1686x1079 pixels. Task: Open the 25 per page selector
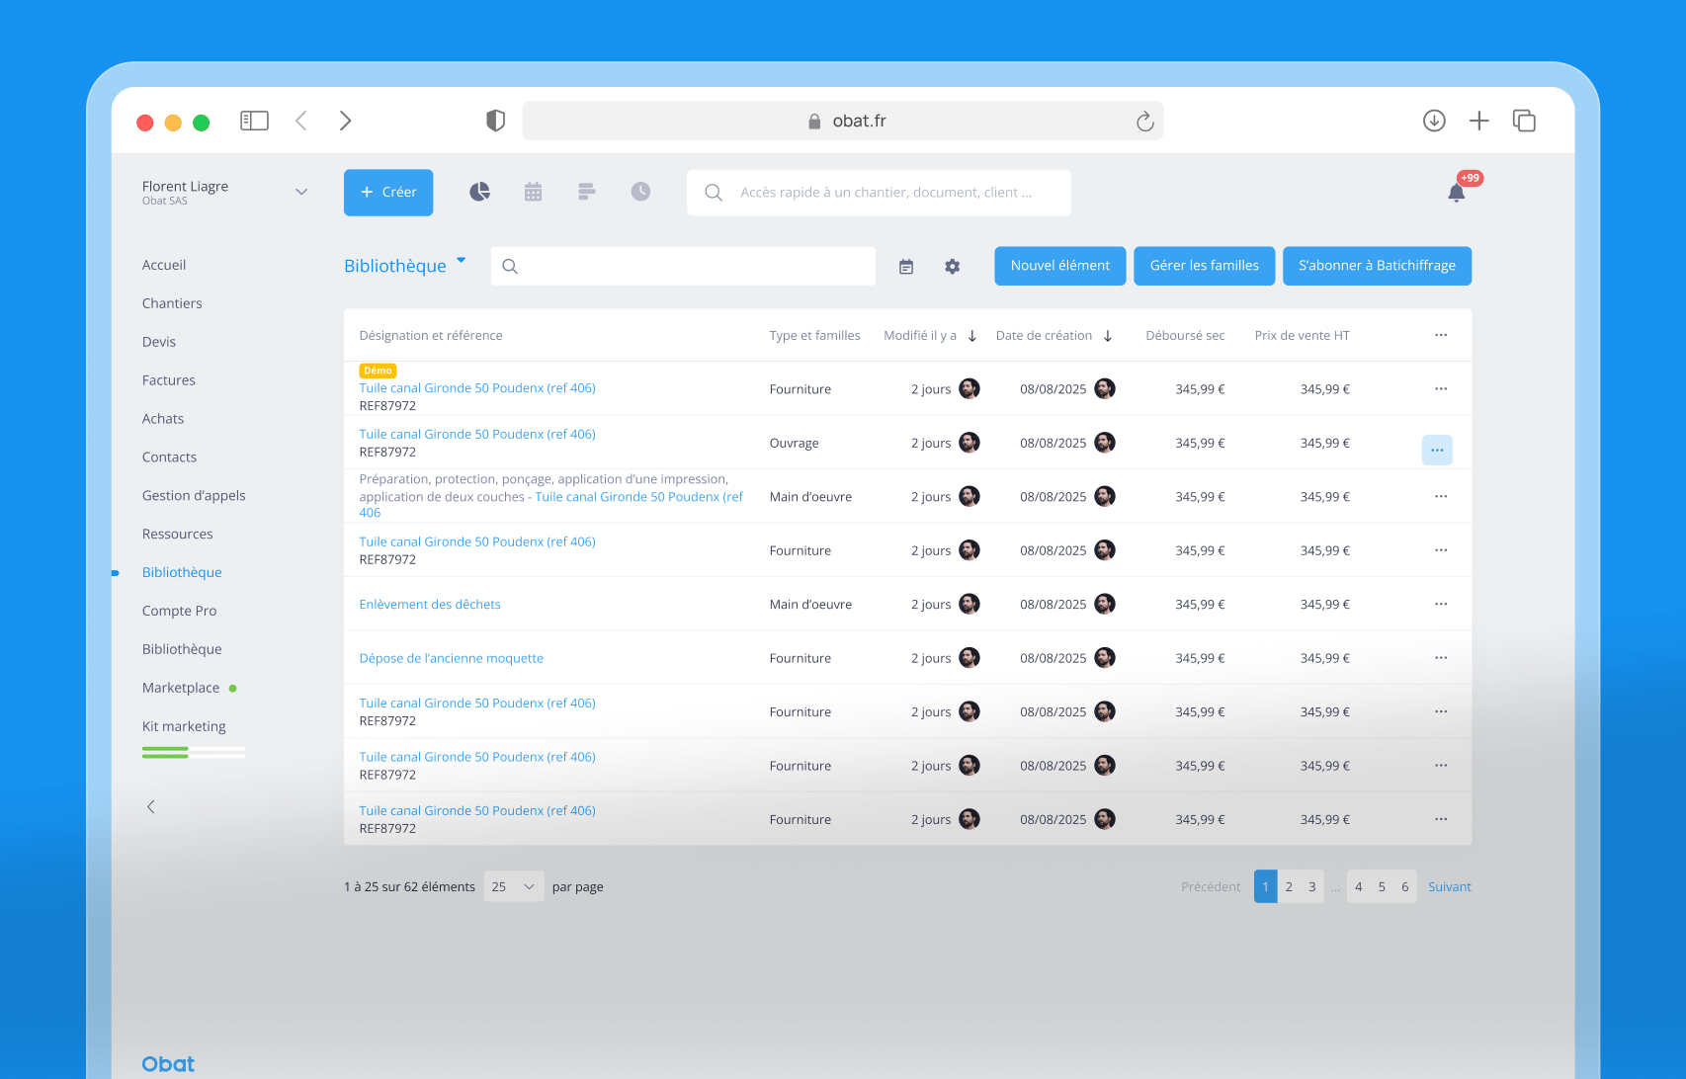pyautogui.click(x=514, y=886)
